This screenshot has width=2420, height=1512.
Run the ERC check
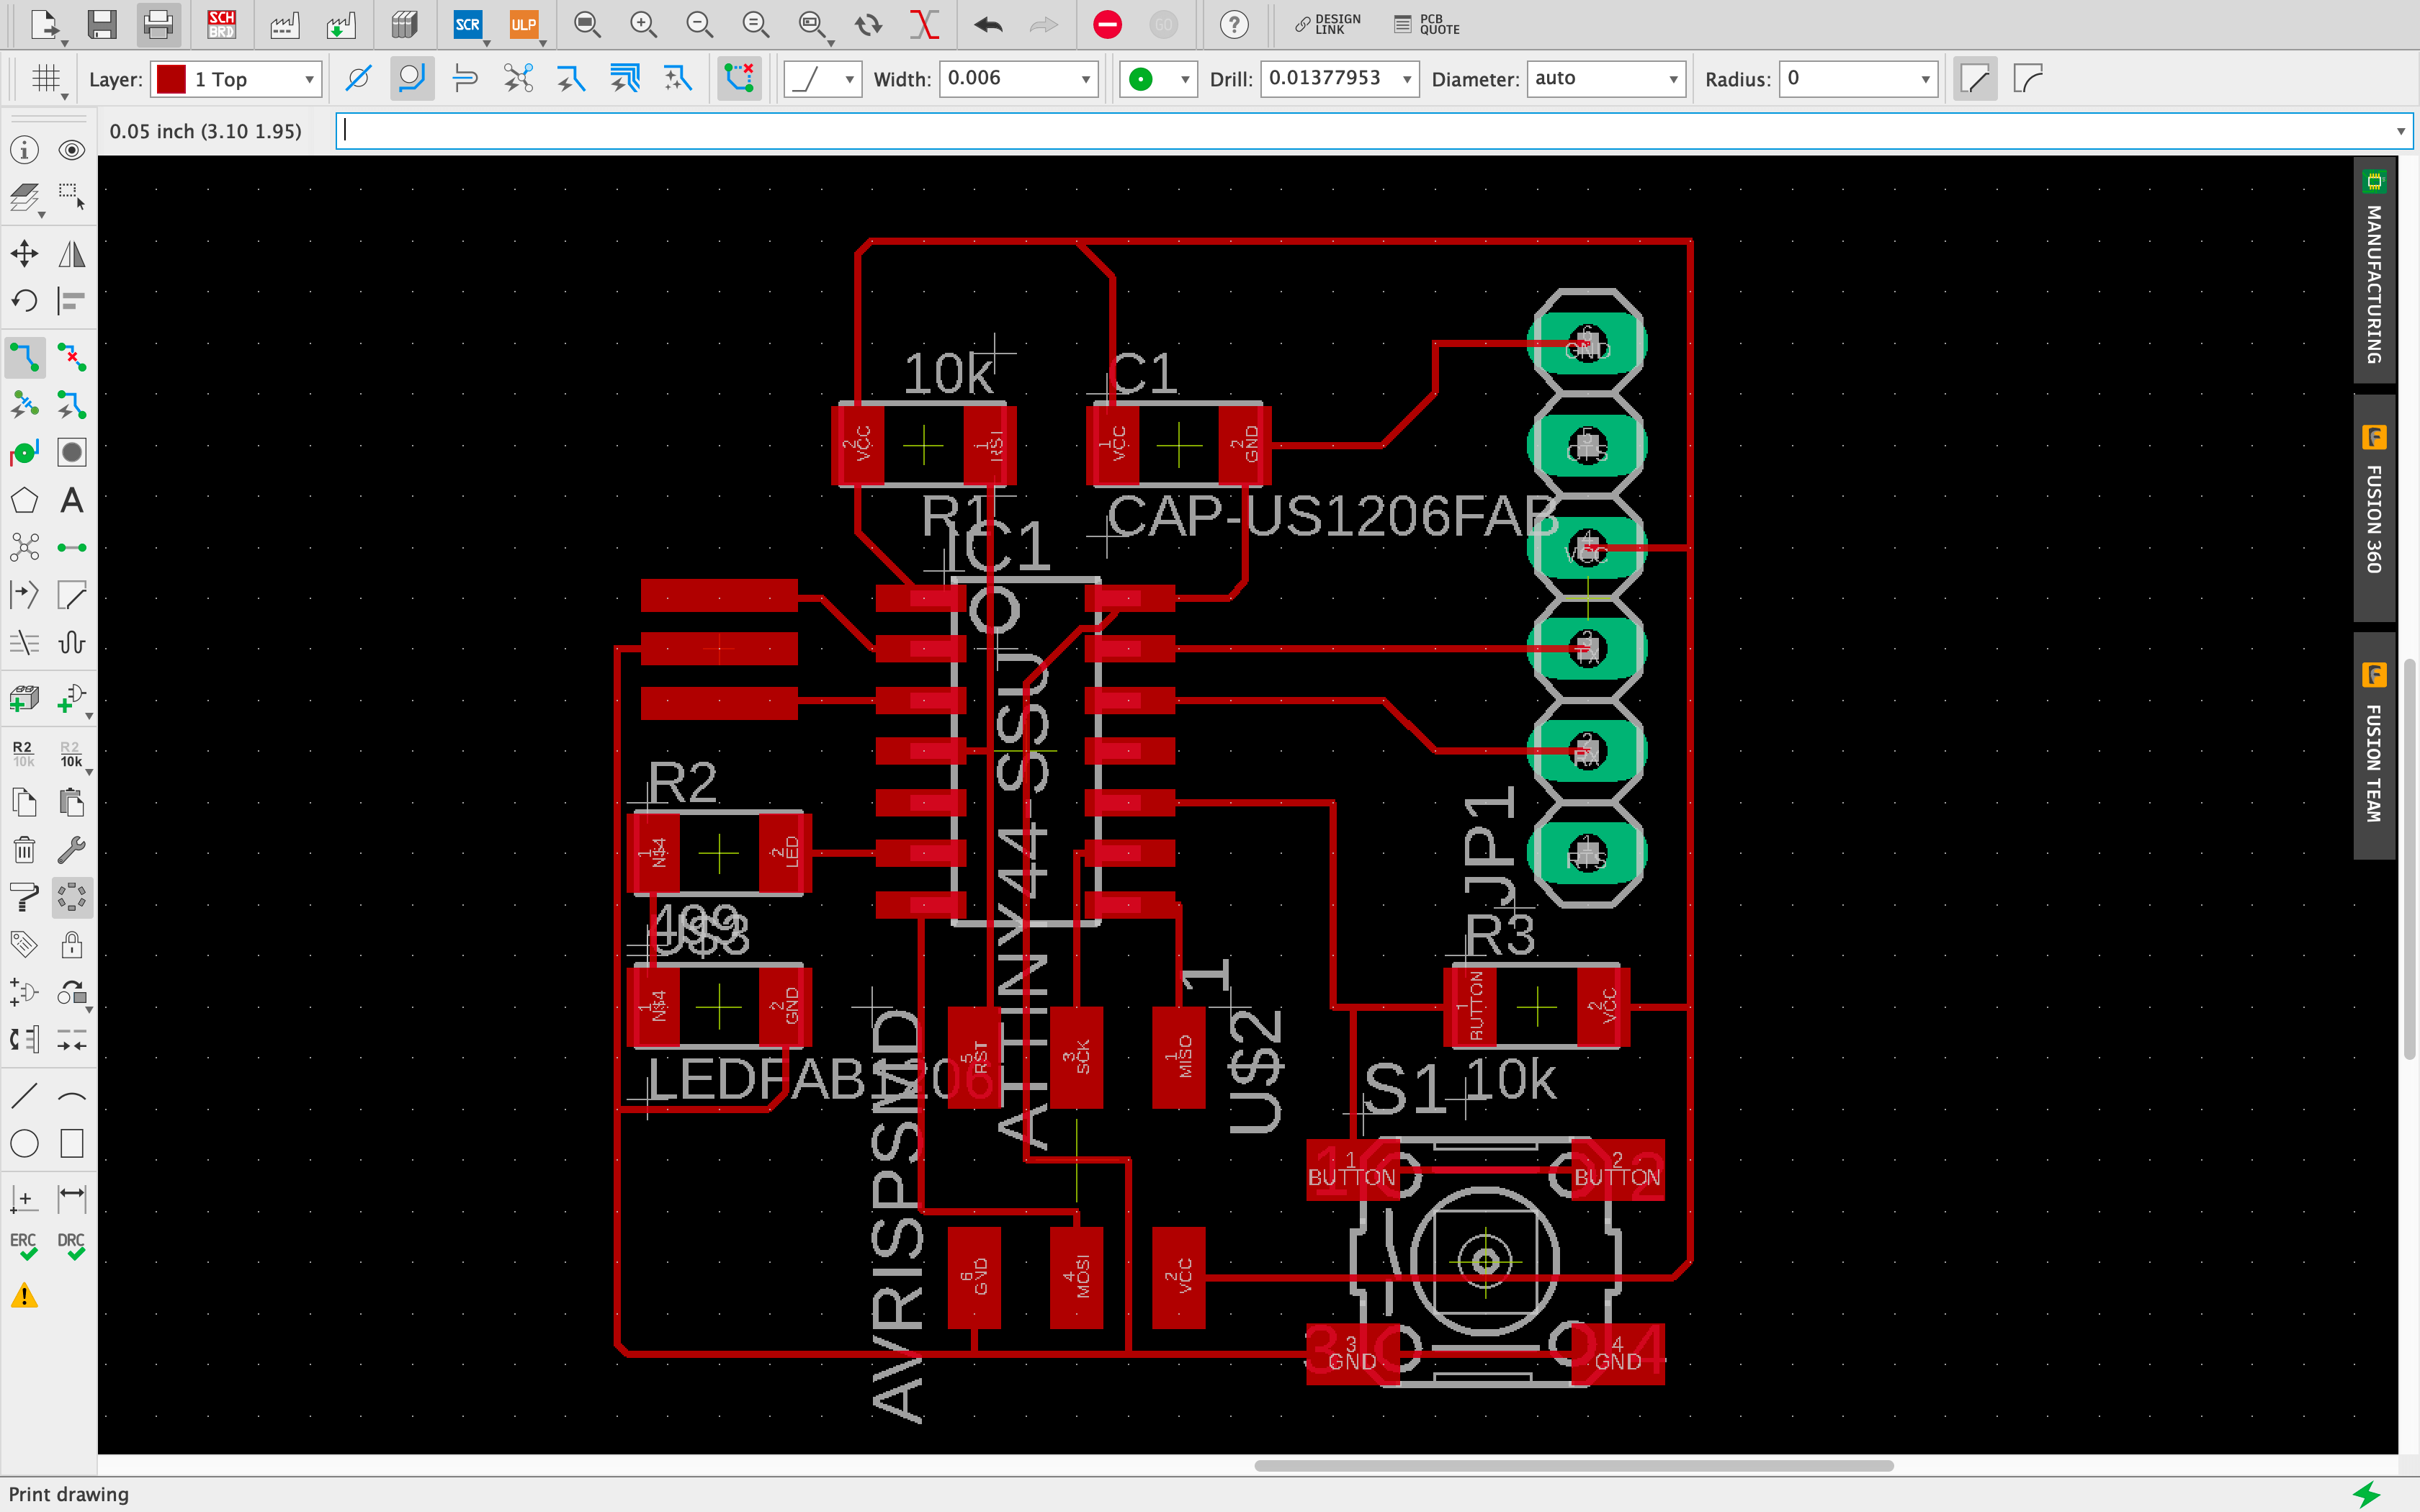[24, 1245]
